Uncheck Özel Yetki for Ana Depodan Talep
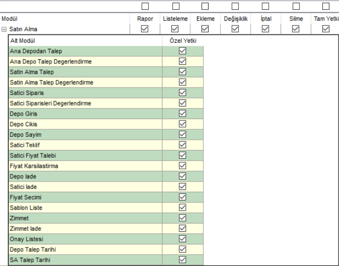The image size is (339, 266). pyautogui.click(x=183, y=51)
